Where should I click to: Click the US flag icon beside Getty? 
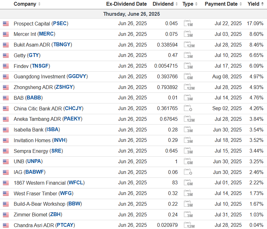point(6,55)
